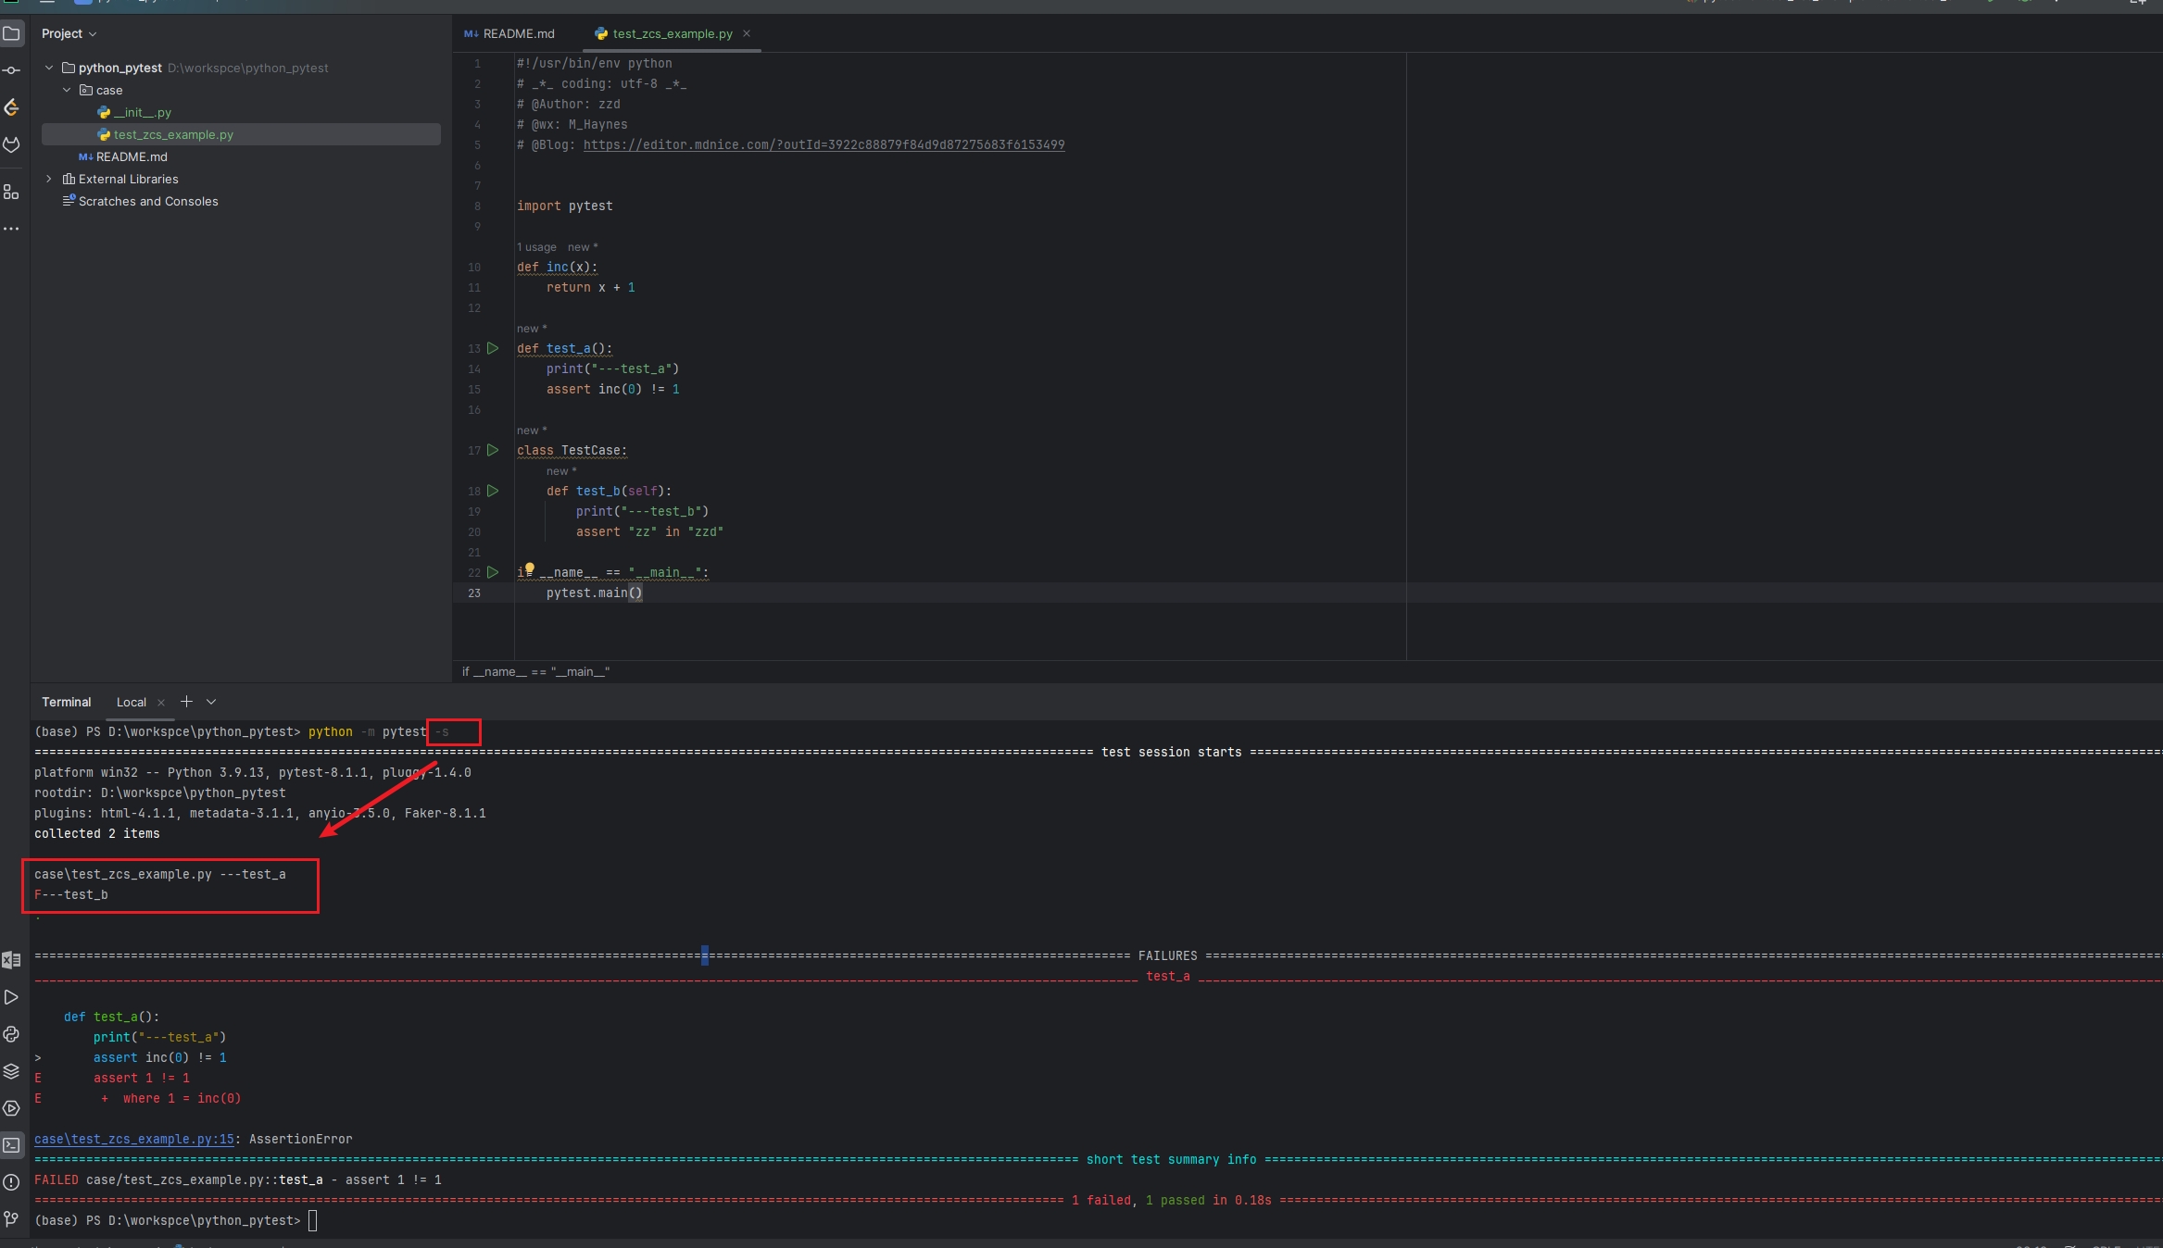
Task: Select the case folder label
Action: pyautogui.click(x=109, y=90)
